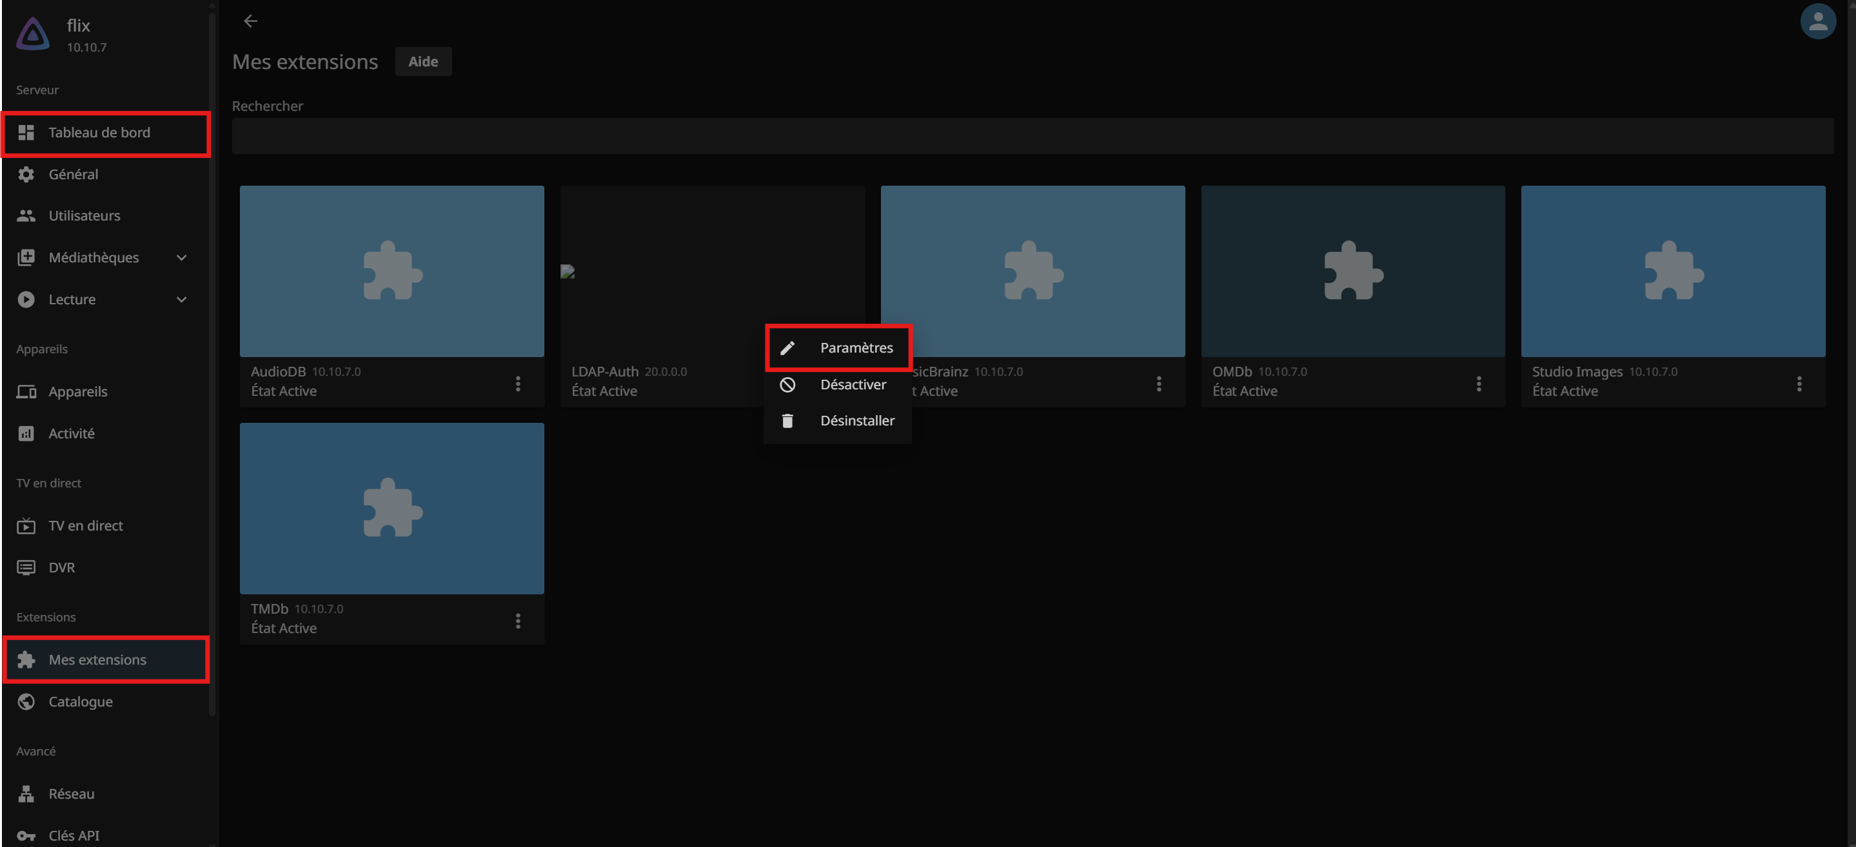Open Studio Images three-dot menu
Image resolution: width=1856 pixels, height=847 pixels.
[1799, 384]
